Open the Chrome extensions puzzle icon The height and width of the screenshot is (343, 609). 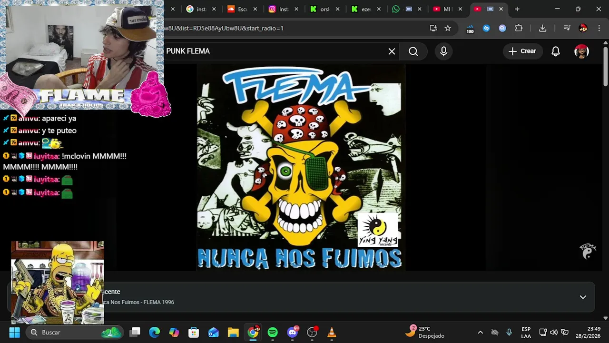click(x=519, y=28)
